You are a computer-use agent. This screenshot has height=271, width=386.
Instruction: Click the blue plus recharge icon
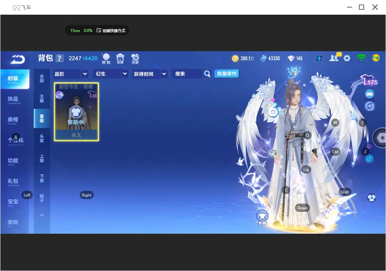tap(319, 58)
